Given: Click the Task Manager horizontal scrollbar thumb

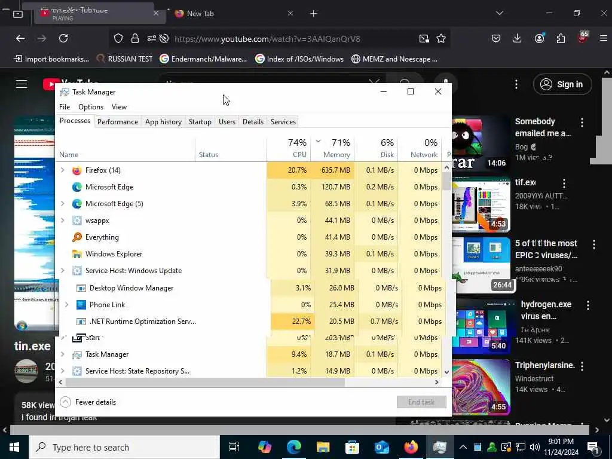Looking at the screenshot, I should coord(205,382).
